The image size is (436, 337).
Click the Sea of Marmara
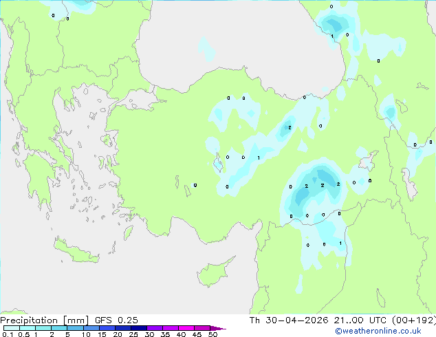point(138,99)
